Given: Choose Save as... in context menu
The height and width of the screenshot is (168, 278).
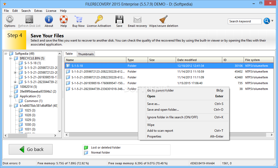Looking at the screenshot, I should tap(184, 104).
